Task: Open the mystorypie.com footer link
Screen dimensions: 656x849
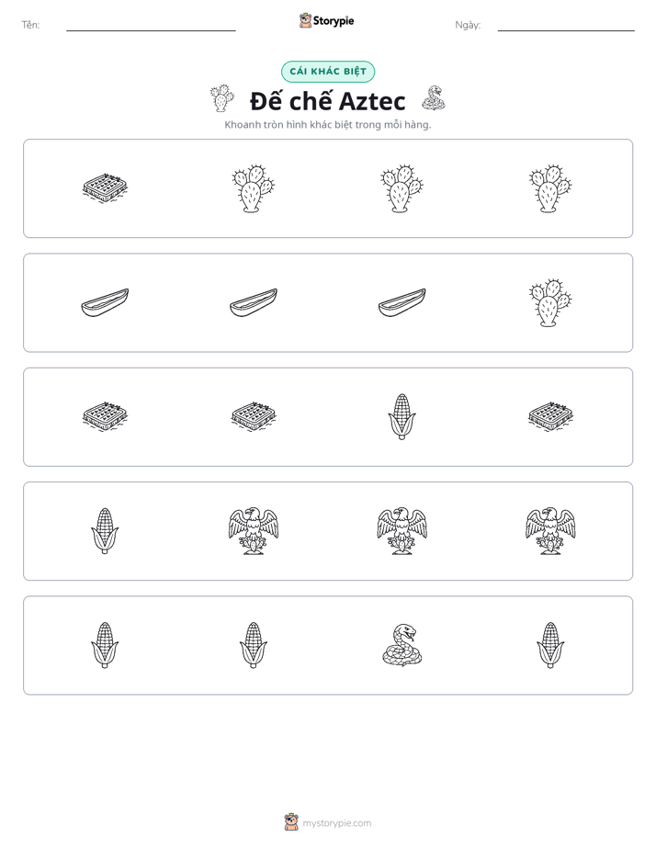Action: point(336,823)
